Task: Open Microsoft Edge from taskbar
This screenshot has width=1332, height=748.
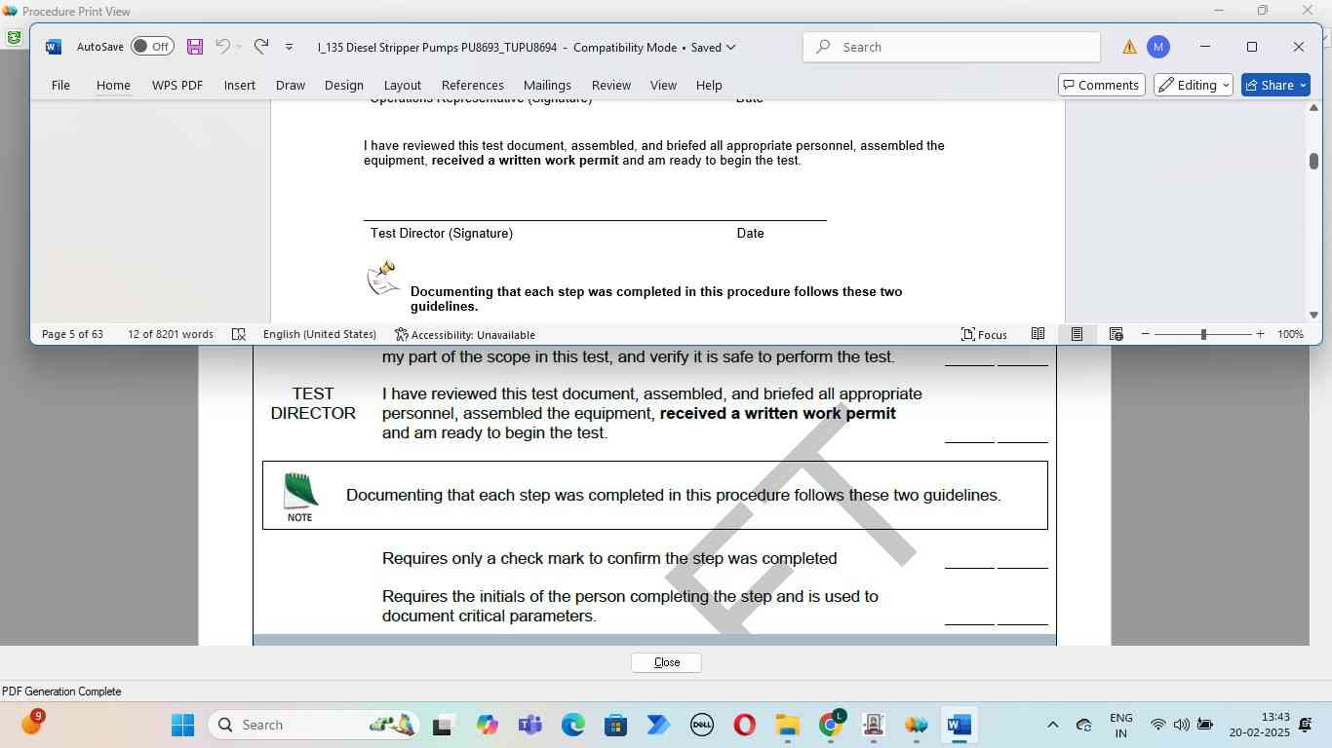Action: (572, 725)
